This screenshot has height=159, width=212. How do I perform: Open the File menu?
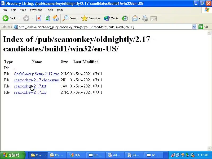coord(5,10)
